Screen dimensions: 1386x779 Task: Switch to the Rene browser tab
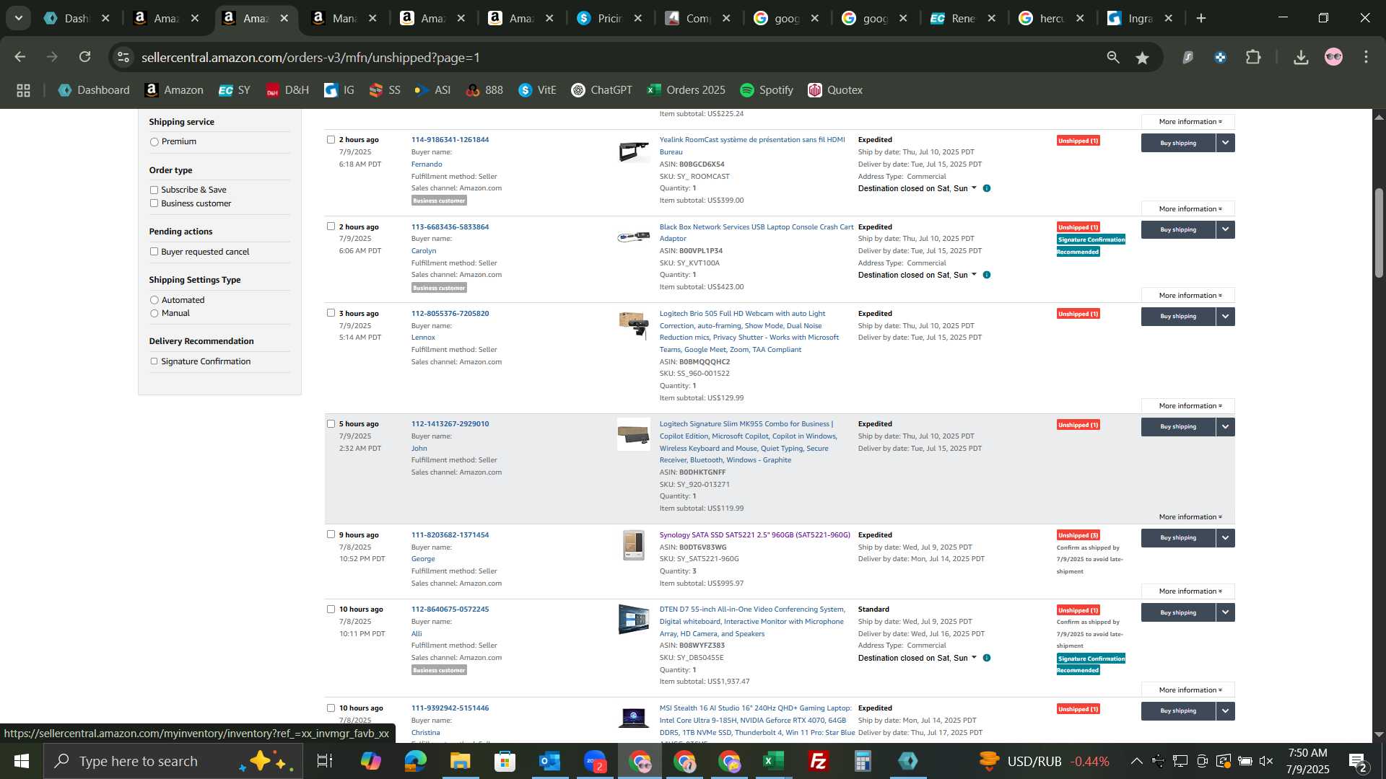click(962, 19)
